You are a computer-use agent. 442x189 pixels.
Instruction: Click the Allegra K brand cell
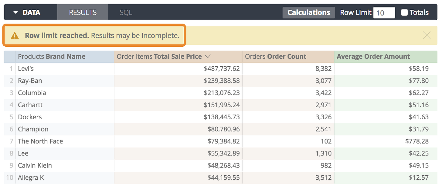point(65,178)
